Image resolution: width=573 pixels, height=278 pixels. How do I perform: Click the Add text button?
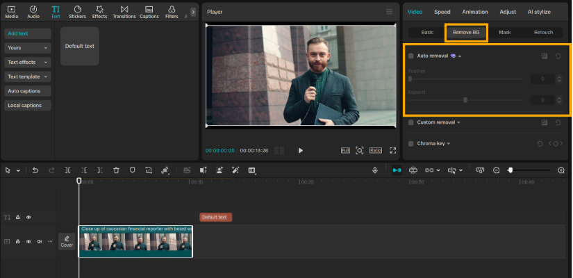coord(28,33)
